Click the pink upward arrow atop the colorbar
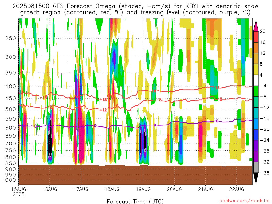 [256, 26]
